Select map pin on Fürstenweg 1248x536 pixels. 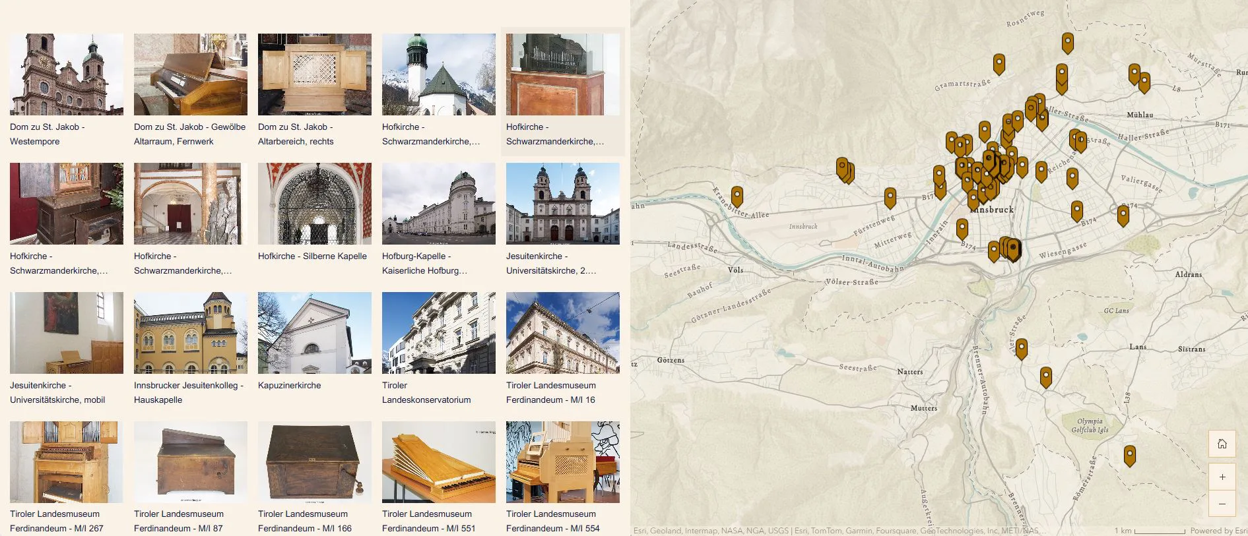(x=890, y=196)
